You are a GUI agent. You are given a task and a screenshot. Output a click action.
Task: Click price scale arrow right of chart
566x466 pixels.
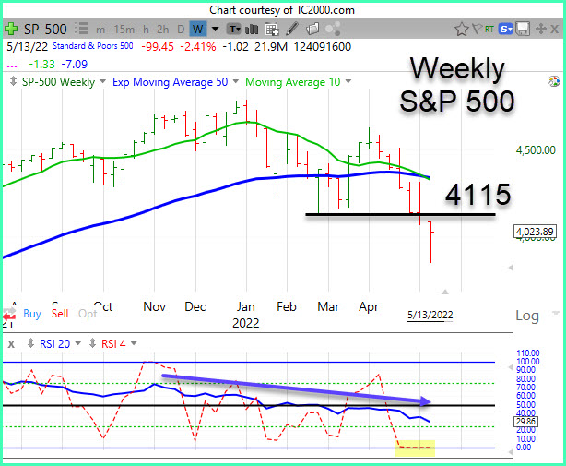tap(511, 268)
